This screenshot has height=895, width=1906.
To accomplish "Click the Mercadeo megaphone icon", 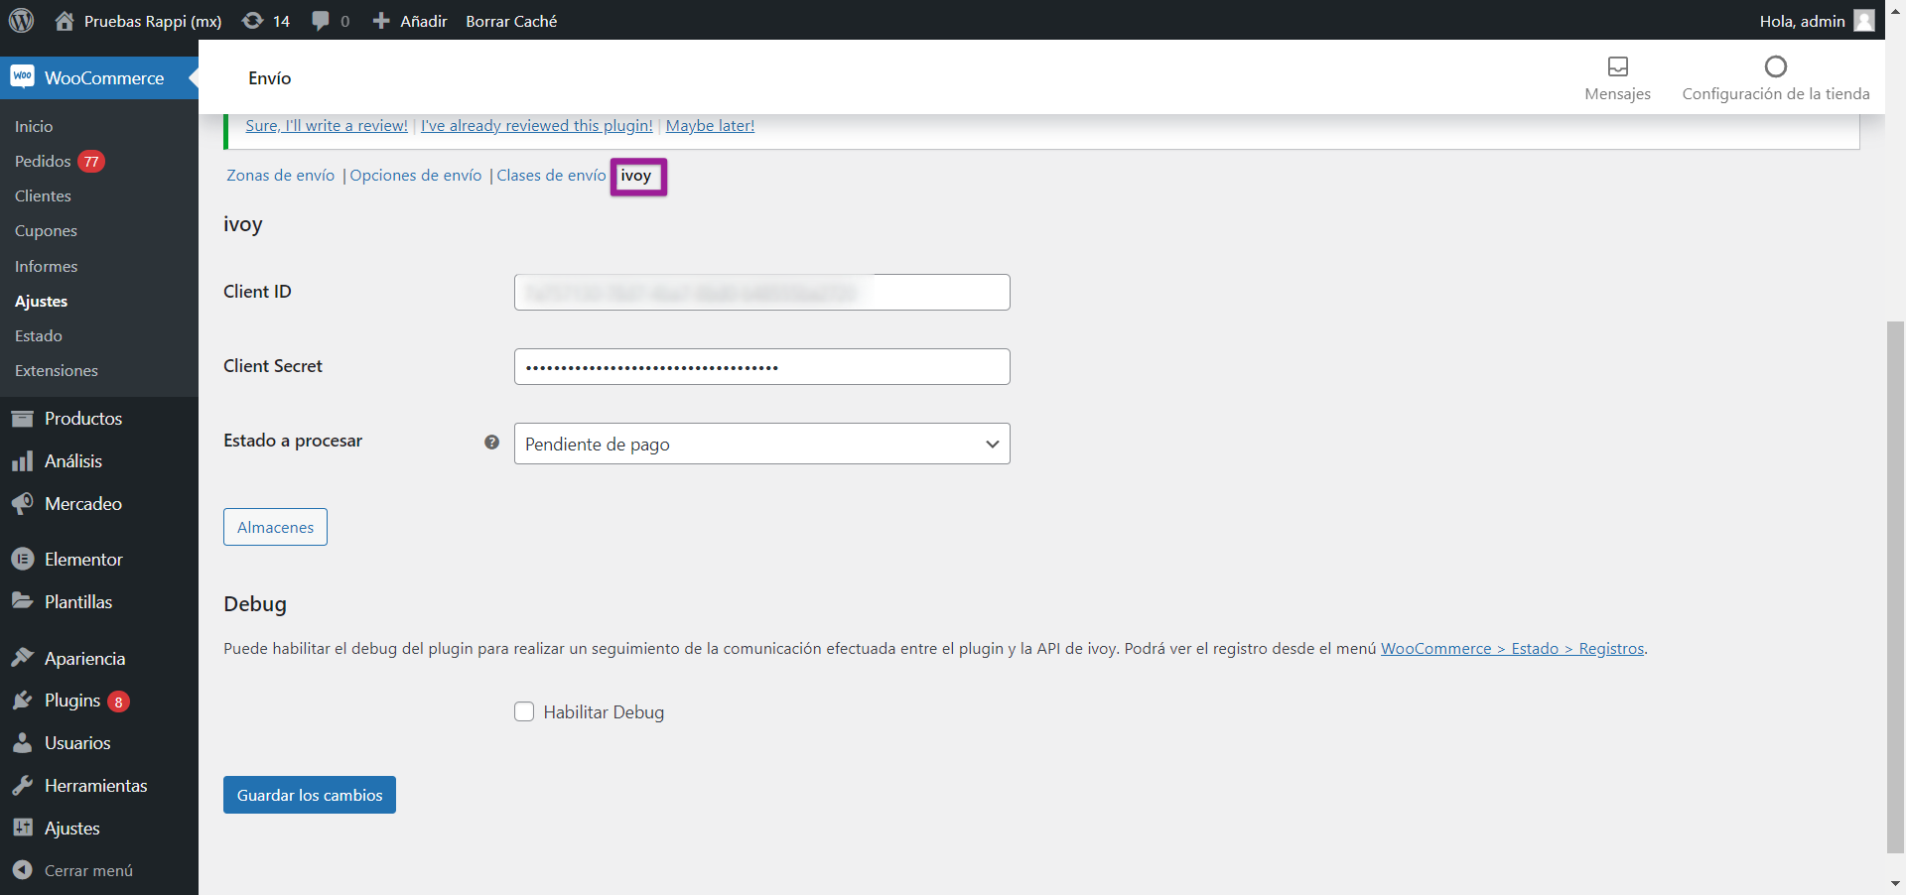I will click(x=23, y=504).
